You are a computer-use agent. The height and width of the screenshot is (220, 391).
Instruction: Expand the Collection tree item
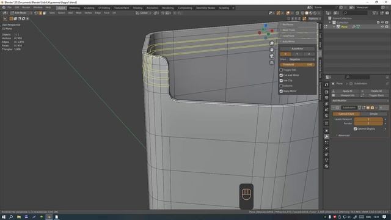click(330, 23)
